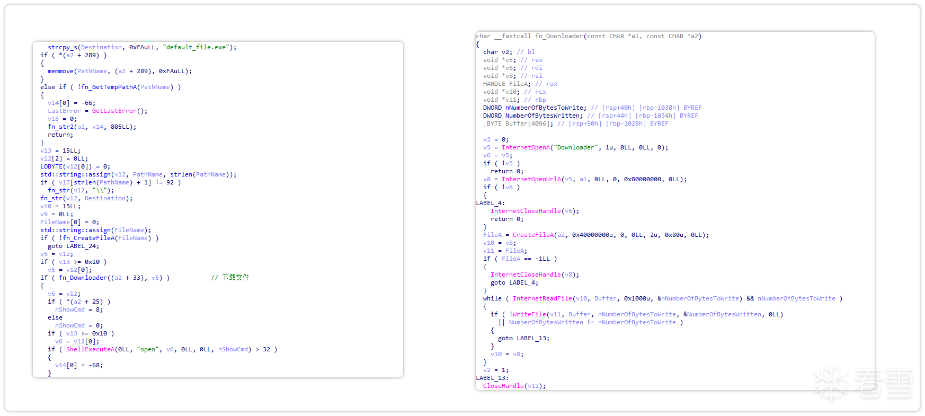The image size is (925, 416).
Task: Click the char v2; // bl declaration
Action: click(509, 52)
